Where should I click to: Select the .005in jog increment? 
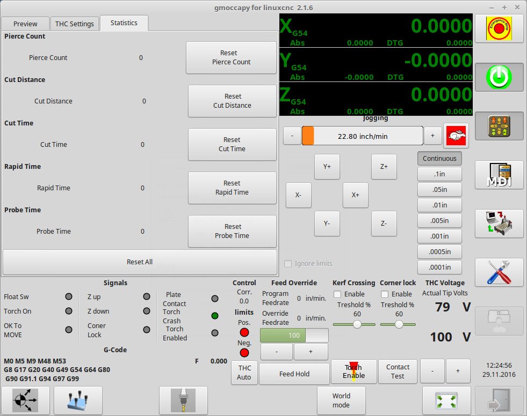pyautogui.click(x=439, y=221)
